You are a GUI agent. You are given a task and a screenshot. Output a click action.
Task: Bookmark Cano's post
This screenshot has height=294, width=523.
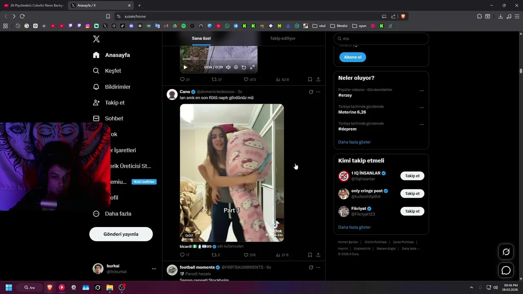click(x=310, y=255)
